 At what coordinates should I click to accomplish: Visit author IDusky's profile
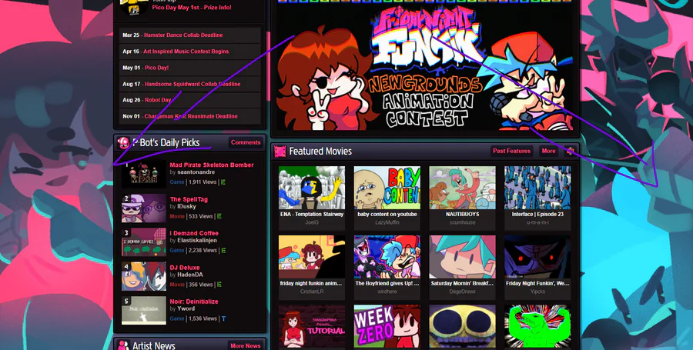186,207
